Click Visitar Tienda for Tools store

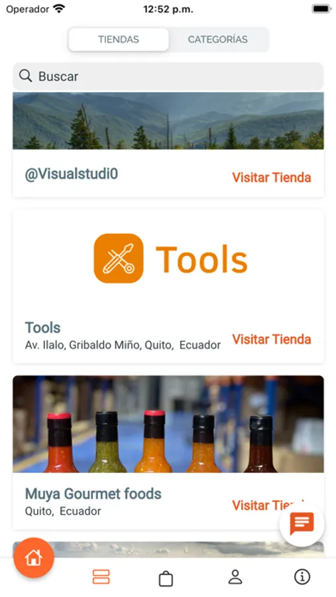pos(271,339)
